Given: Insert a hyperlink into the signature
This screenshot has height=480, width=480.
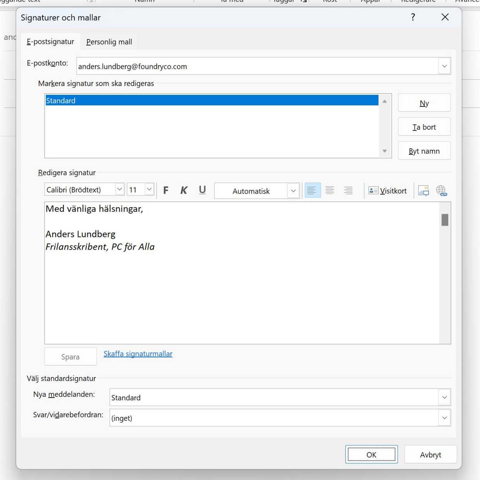Looking at the screenshot, I should point(442,190).
